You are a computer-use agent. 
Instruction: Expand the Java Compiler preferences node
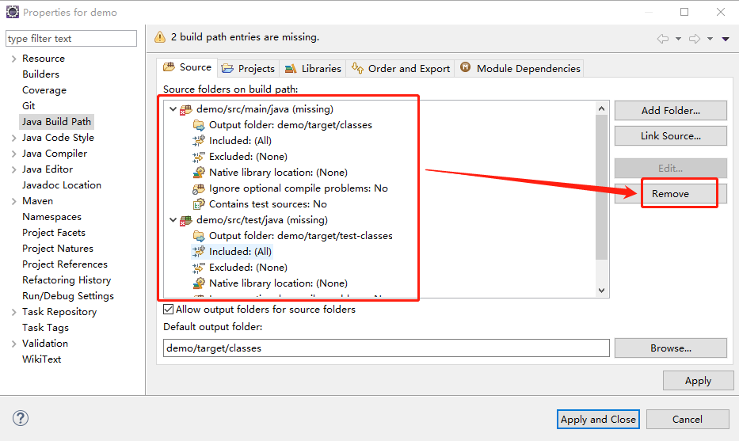point(13,154)
